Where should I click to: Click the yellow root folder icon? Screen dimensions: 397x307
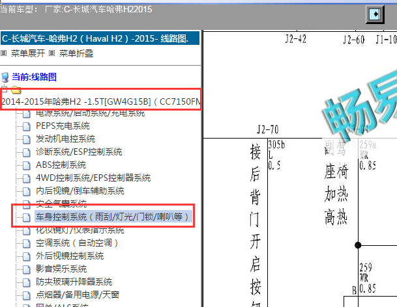(16, 90)
